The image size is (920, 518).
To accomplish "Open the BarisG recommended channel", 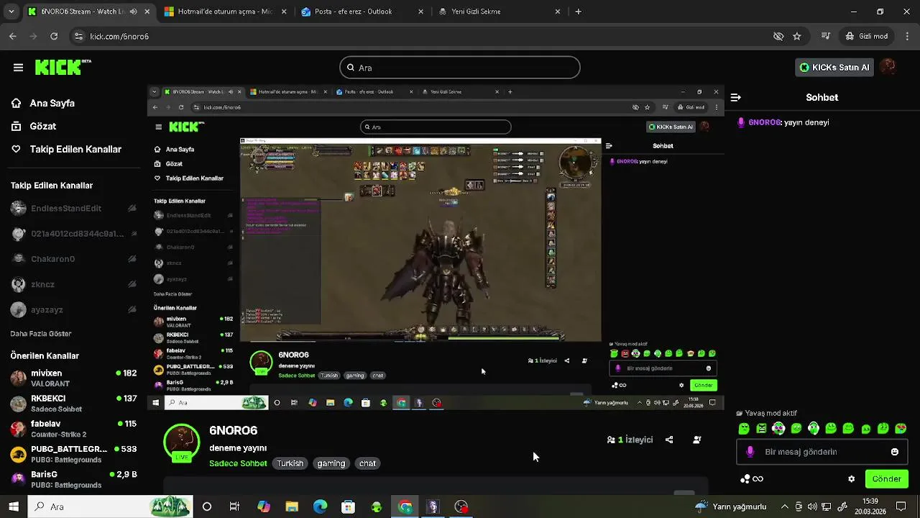I will click(74, 479).
